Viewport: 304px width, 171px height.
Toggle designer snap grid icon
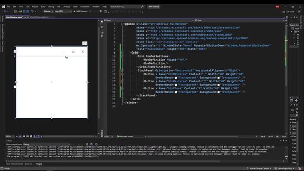(24, 136)
